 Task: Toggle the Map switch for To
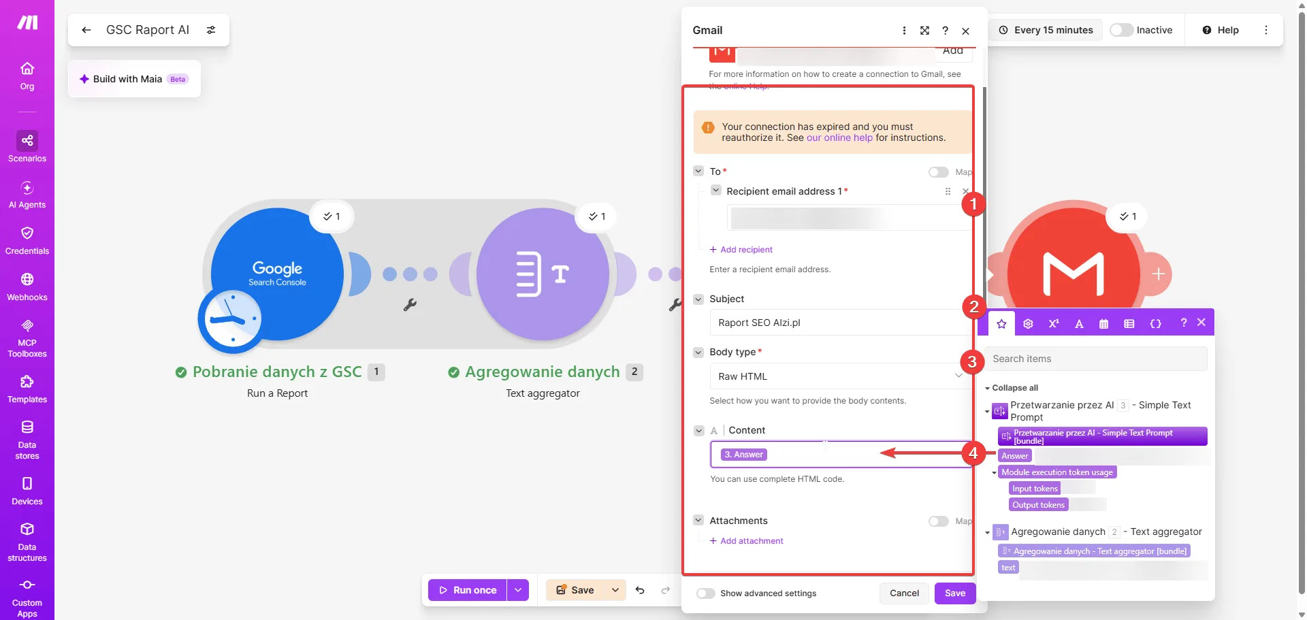(x=939, y=172)
